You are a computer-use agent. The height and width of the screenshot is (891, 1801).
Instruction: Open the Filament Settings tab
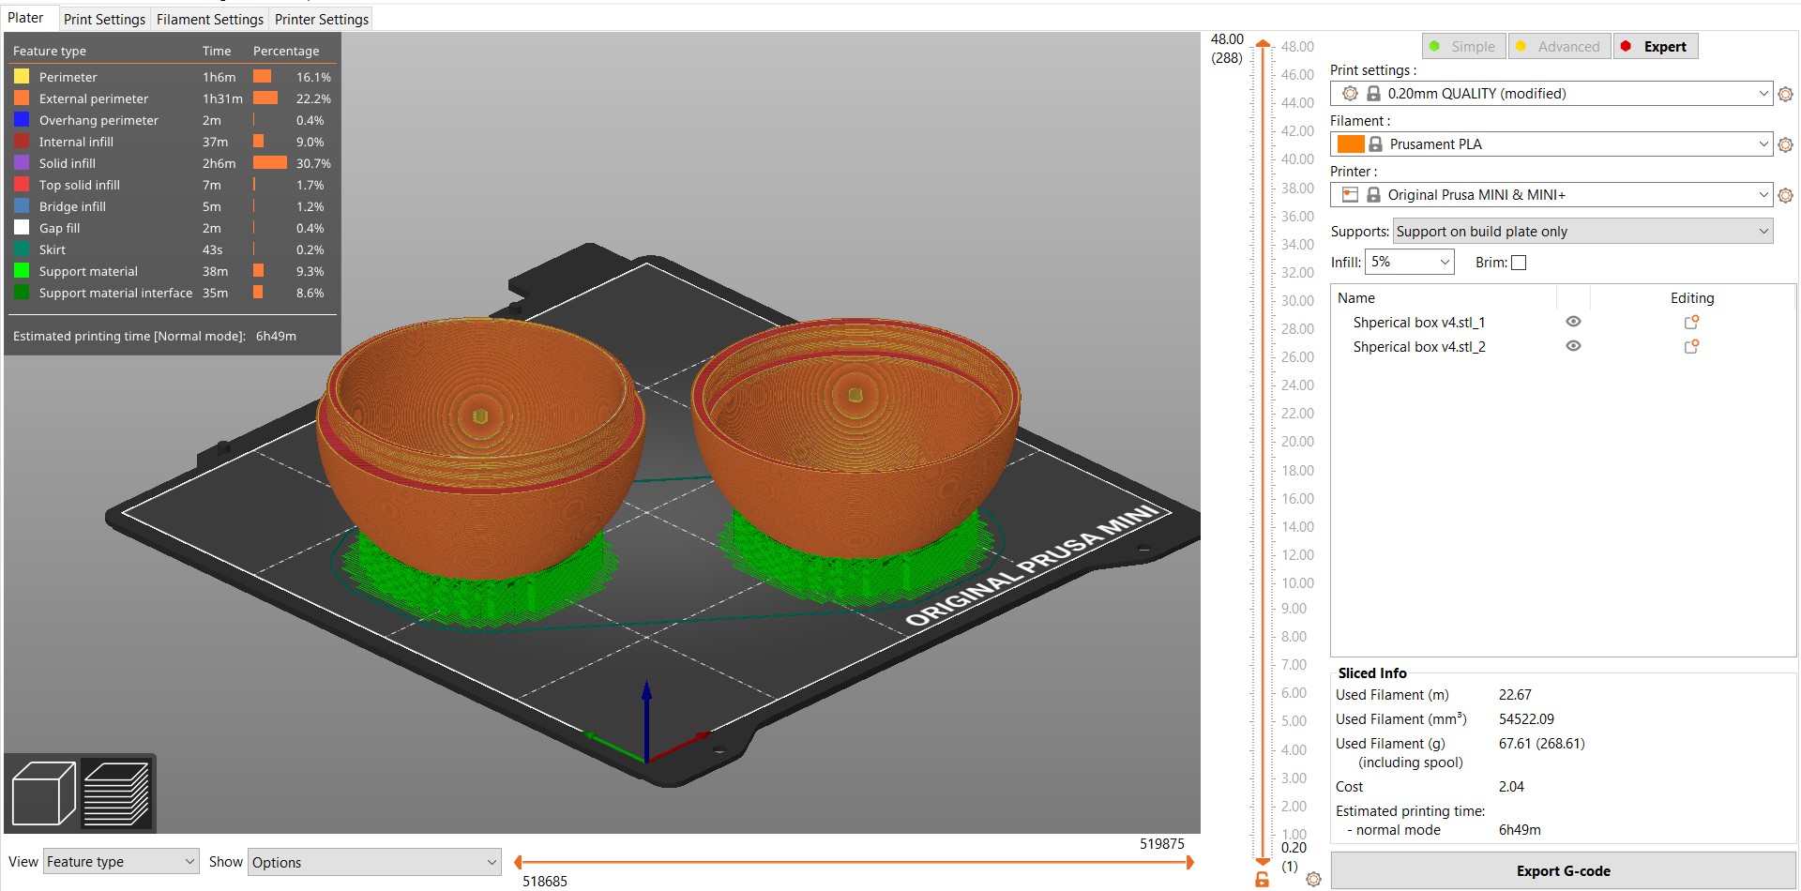pyautogui.click(x=210, y=19)
